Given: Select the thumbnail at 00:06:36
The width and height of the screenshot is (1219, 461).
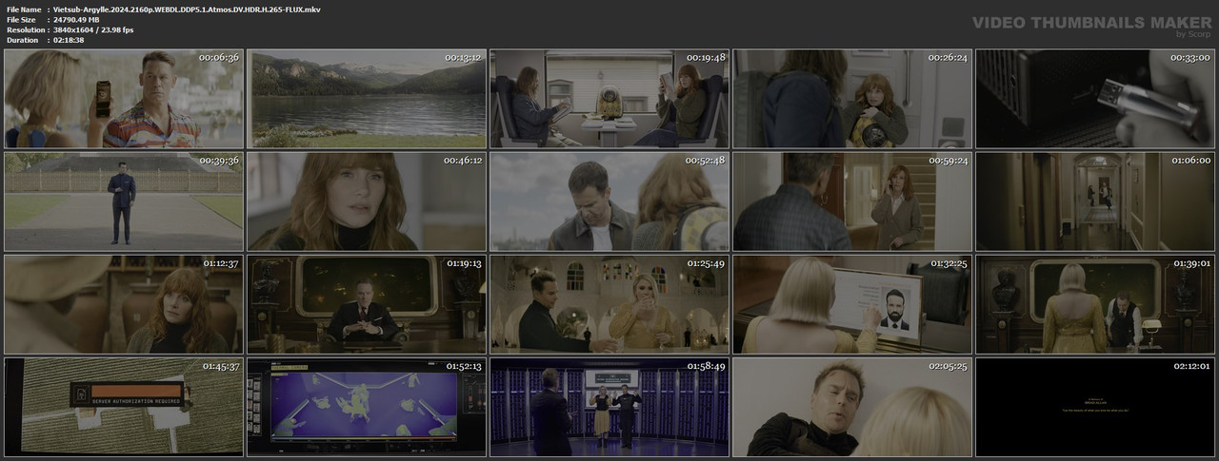Looking at the screenshot, I should click(123, 99).
